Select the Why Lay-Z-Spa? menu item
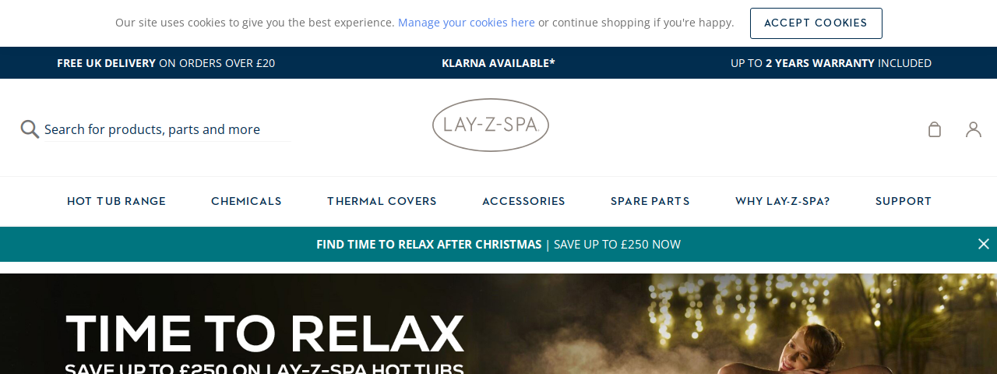The image size is (997, 374). click(782, 201)
